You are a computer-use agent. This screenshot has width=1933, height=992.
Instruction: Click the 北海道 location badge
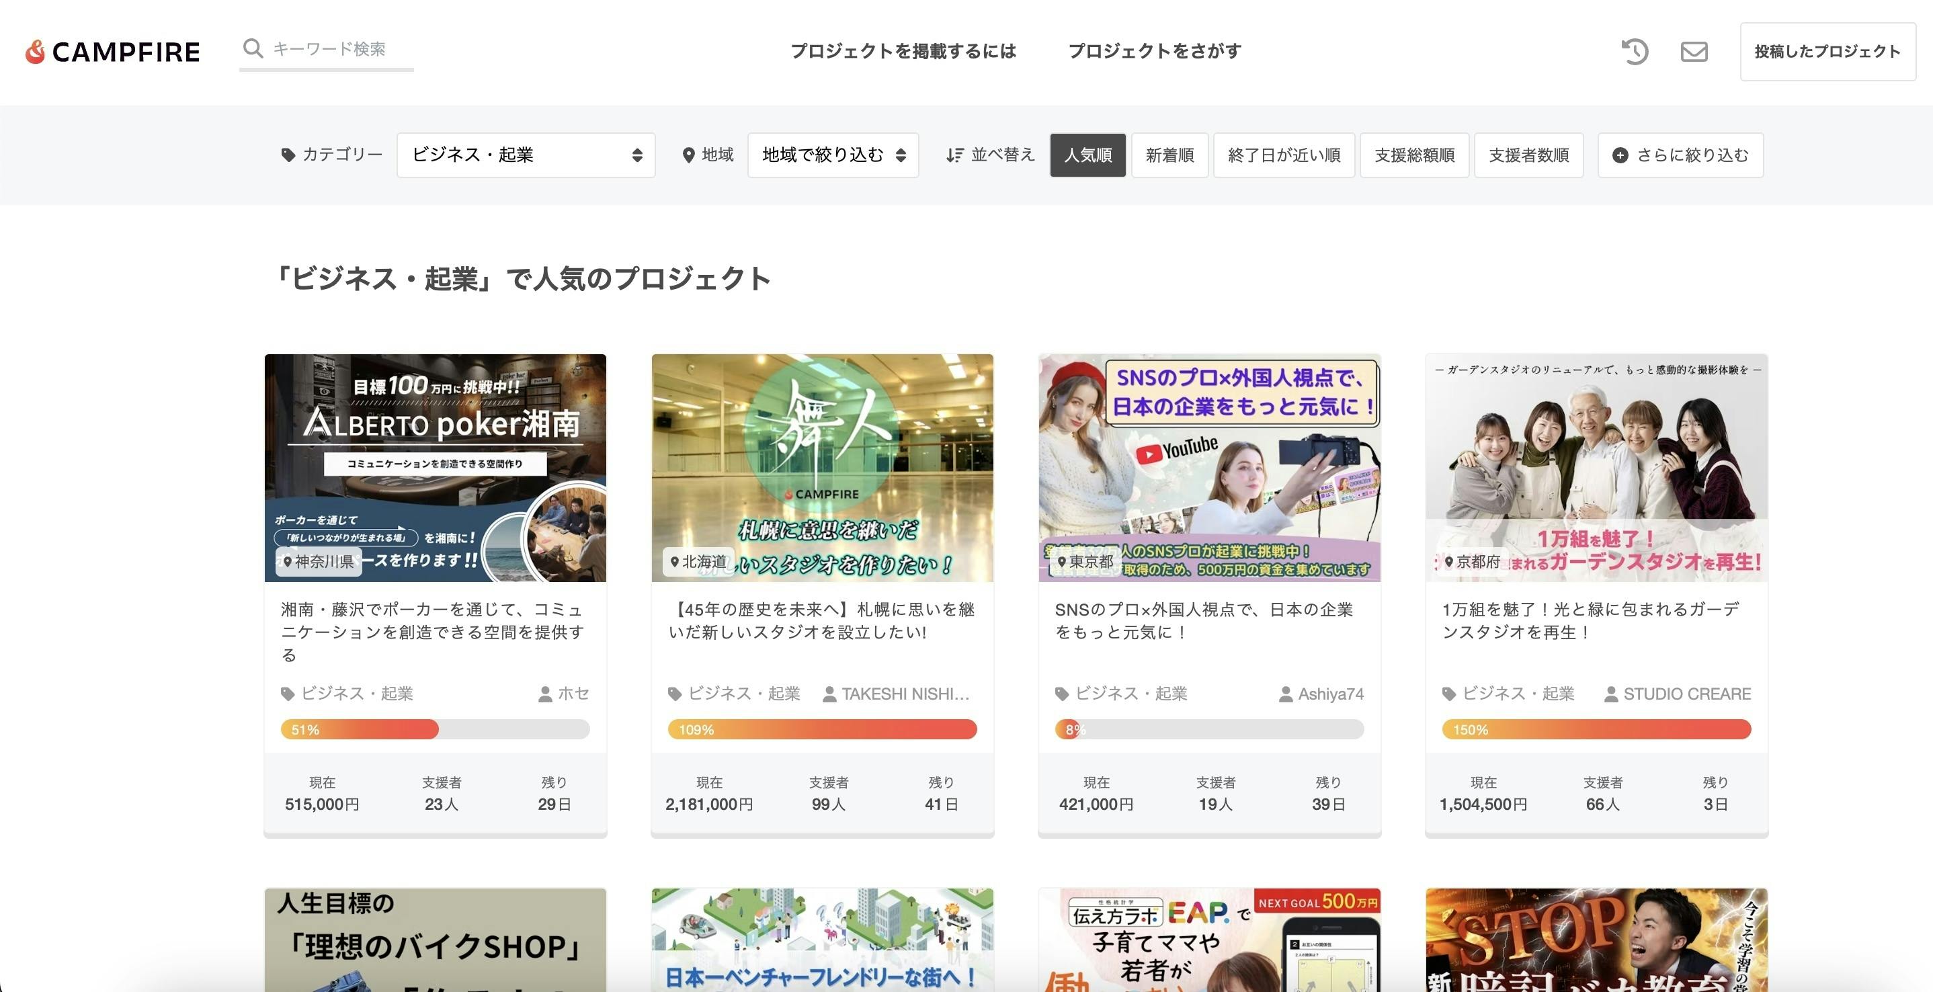(697, 561)
